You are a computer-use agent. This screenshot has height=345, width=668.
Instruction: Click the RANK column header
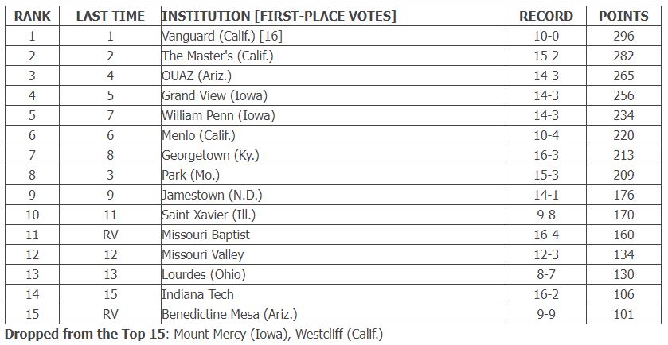pos(33,16)
